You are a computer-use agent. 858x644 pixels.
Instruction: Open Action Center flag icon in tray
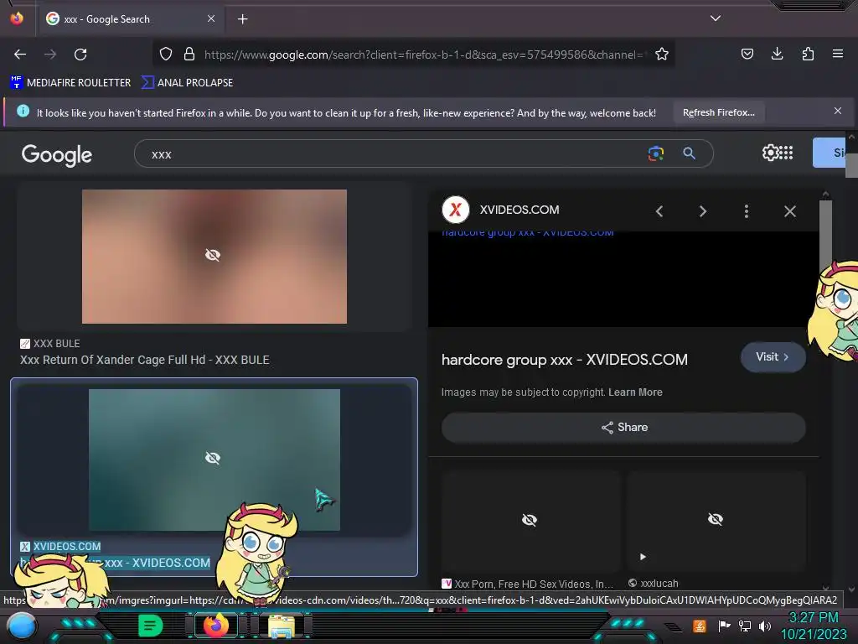pos(725,626)
